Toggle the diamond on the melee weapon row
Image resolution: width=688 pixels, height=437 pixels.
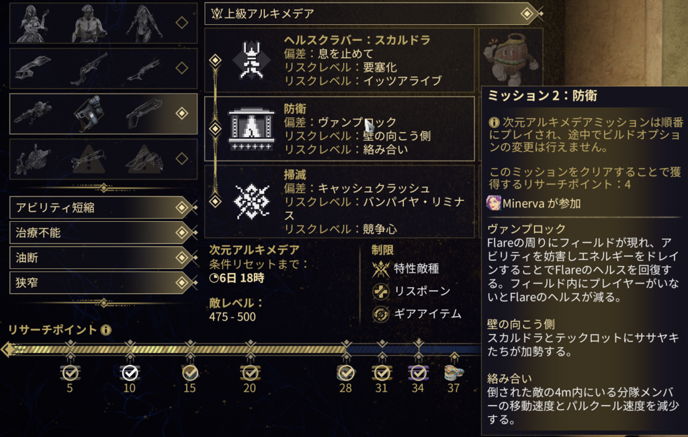coord(181,159)
